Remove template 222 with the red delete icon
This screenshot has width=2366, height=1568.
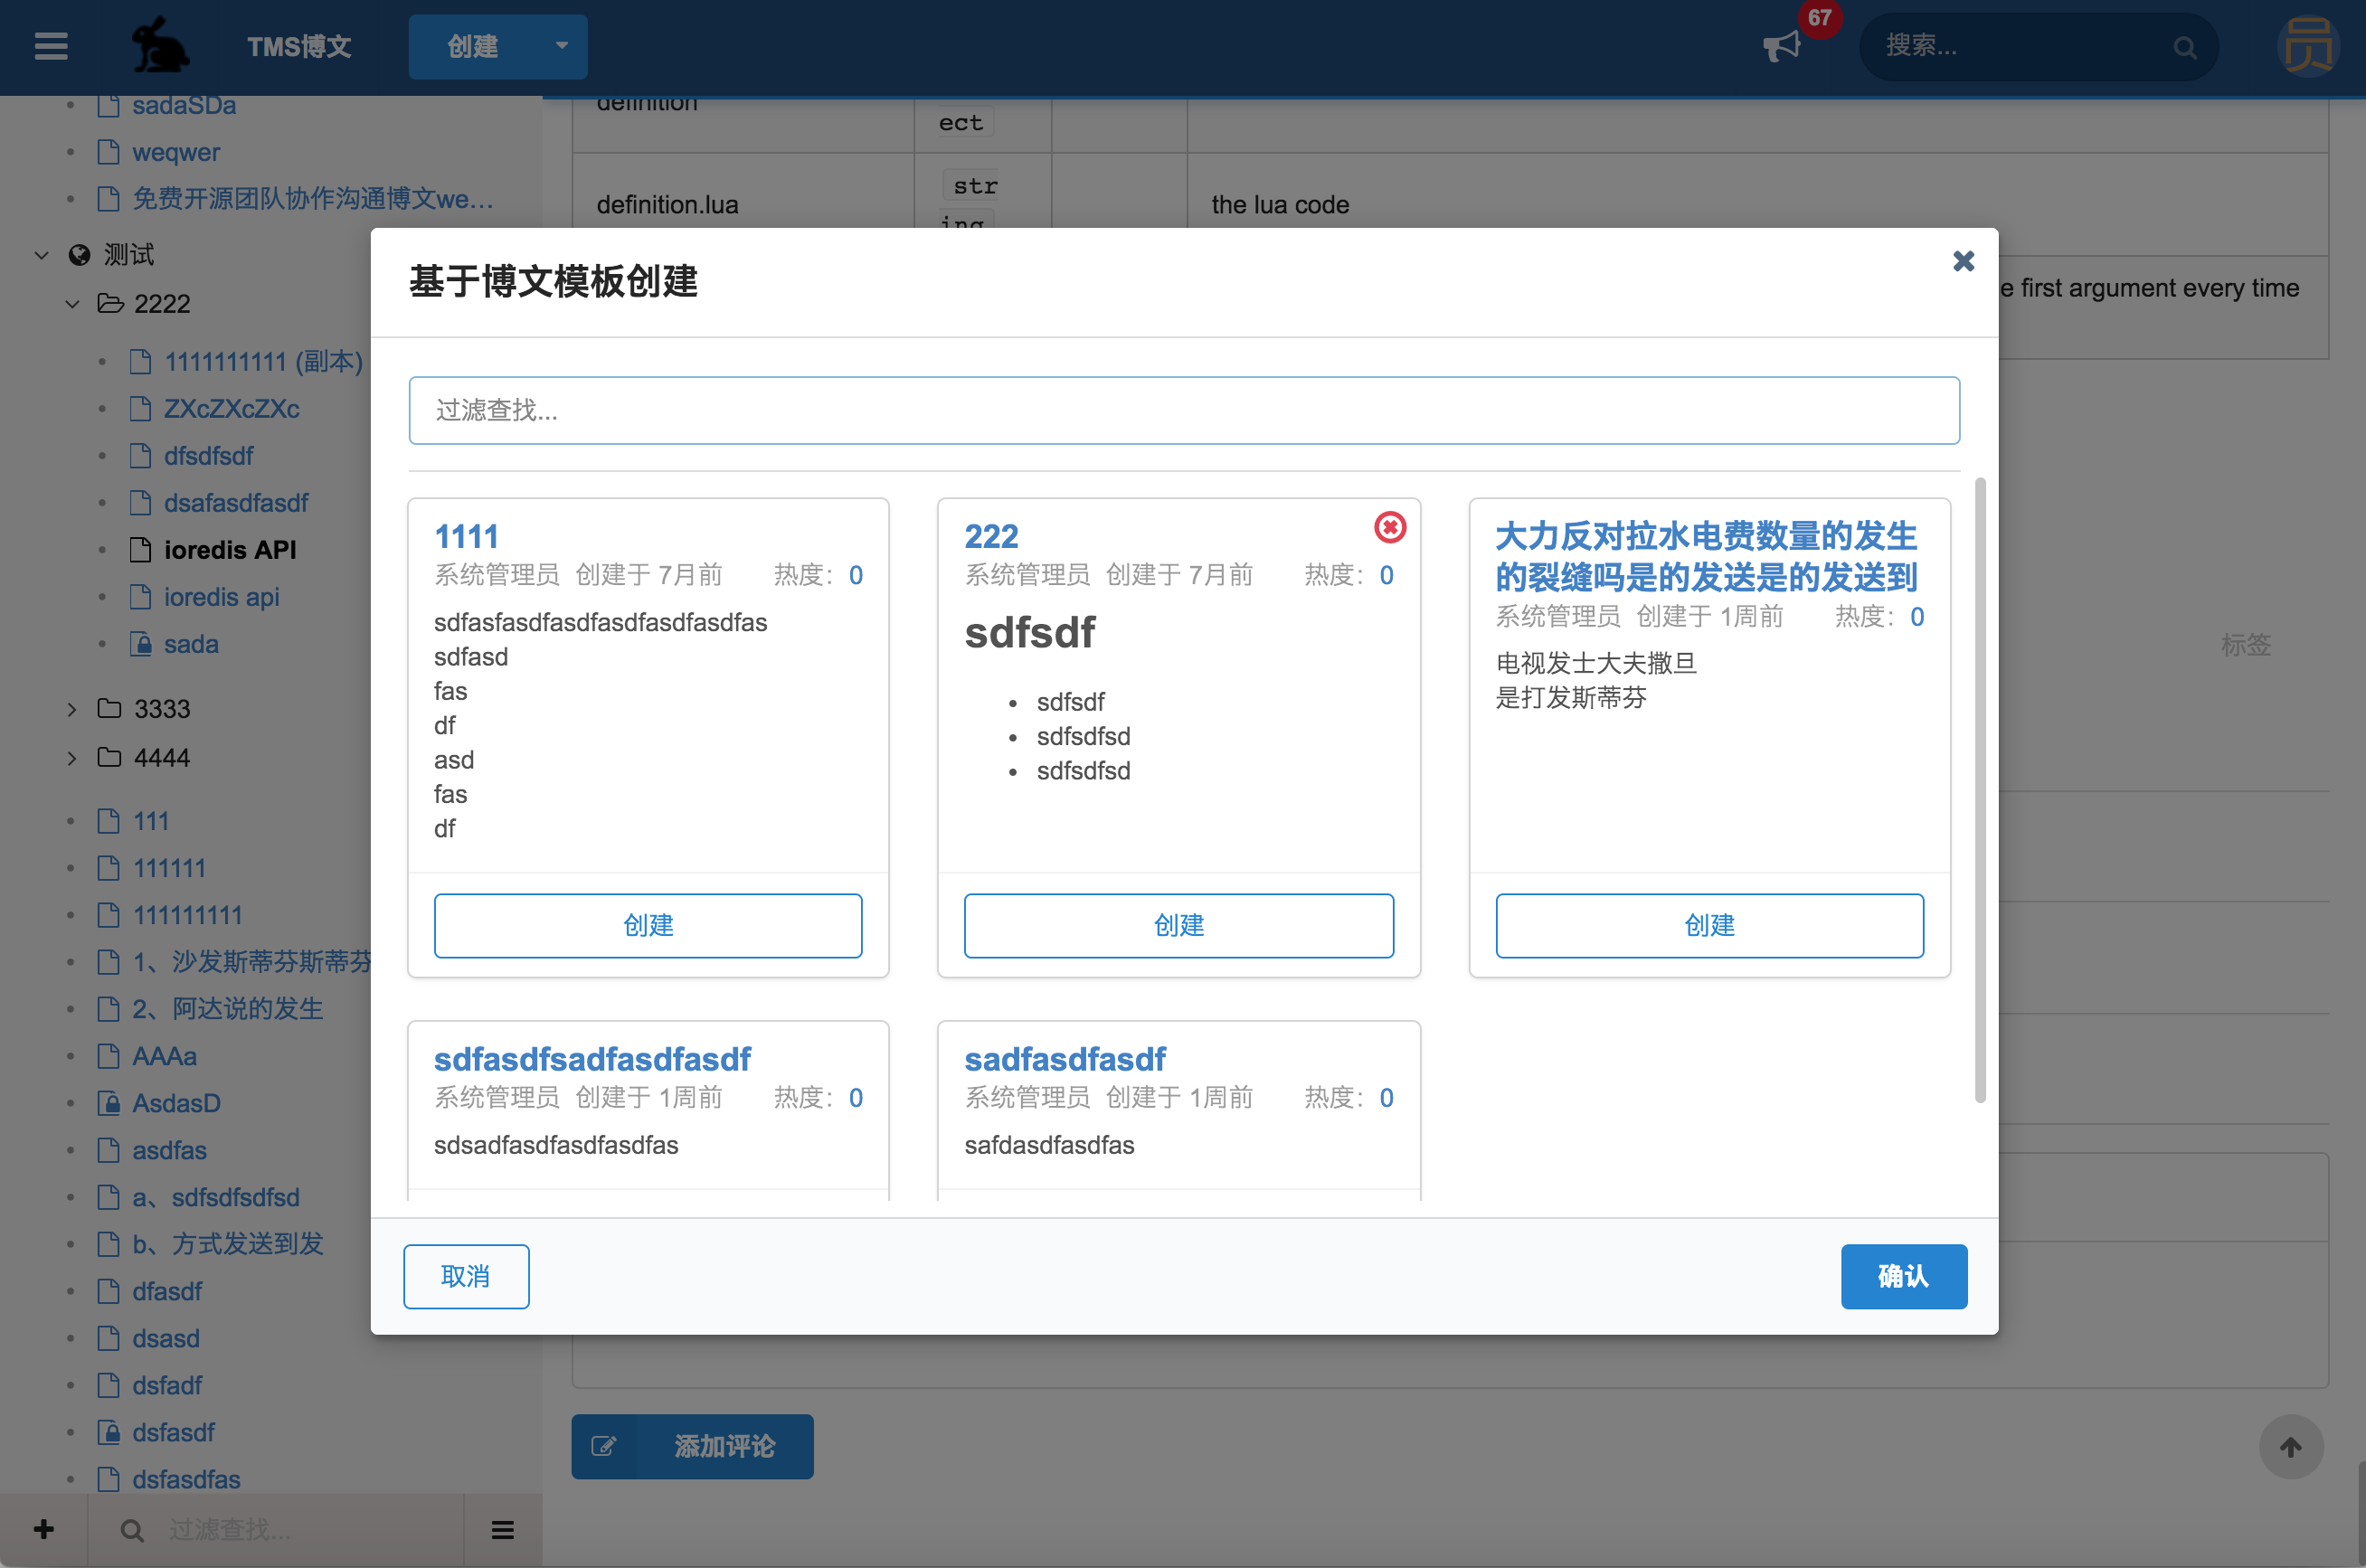1390,527
